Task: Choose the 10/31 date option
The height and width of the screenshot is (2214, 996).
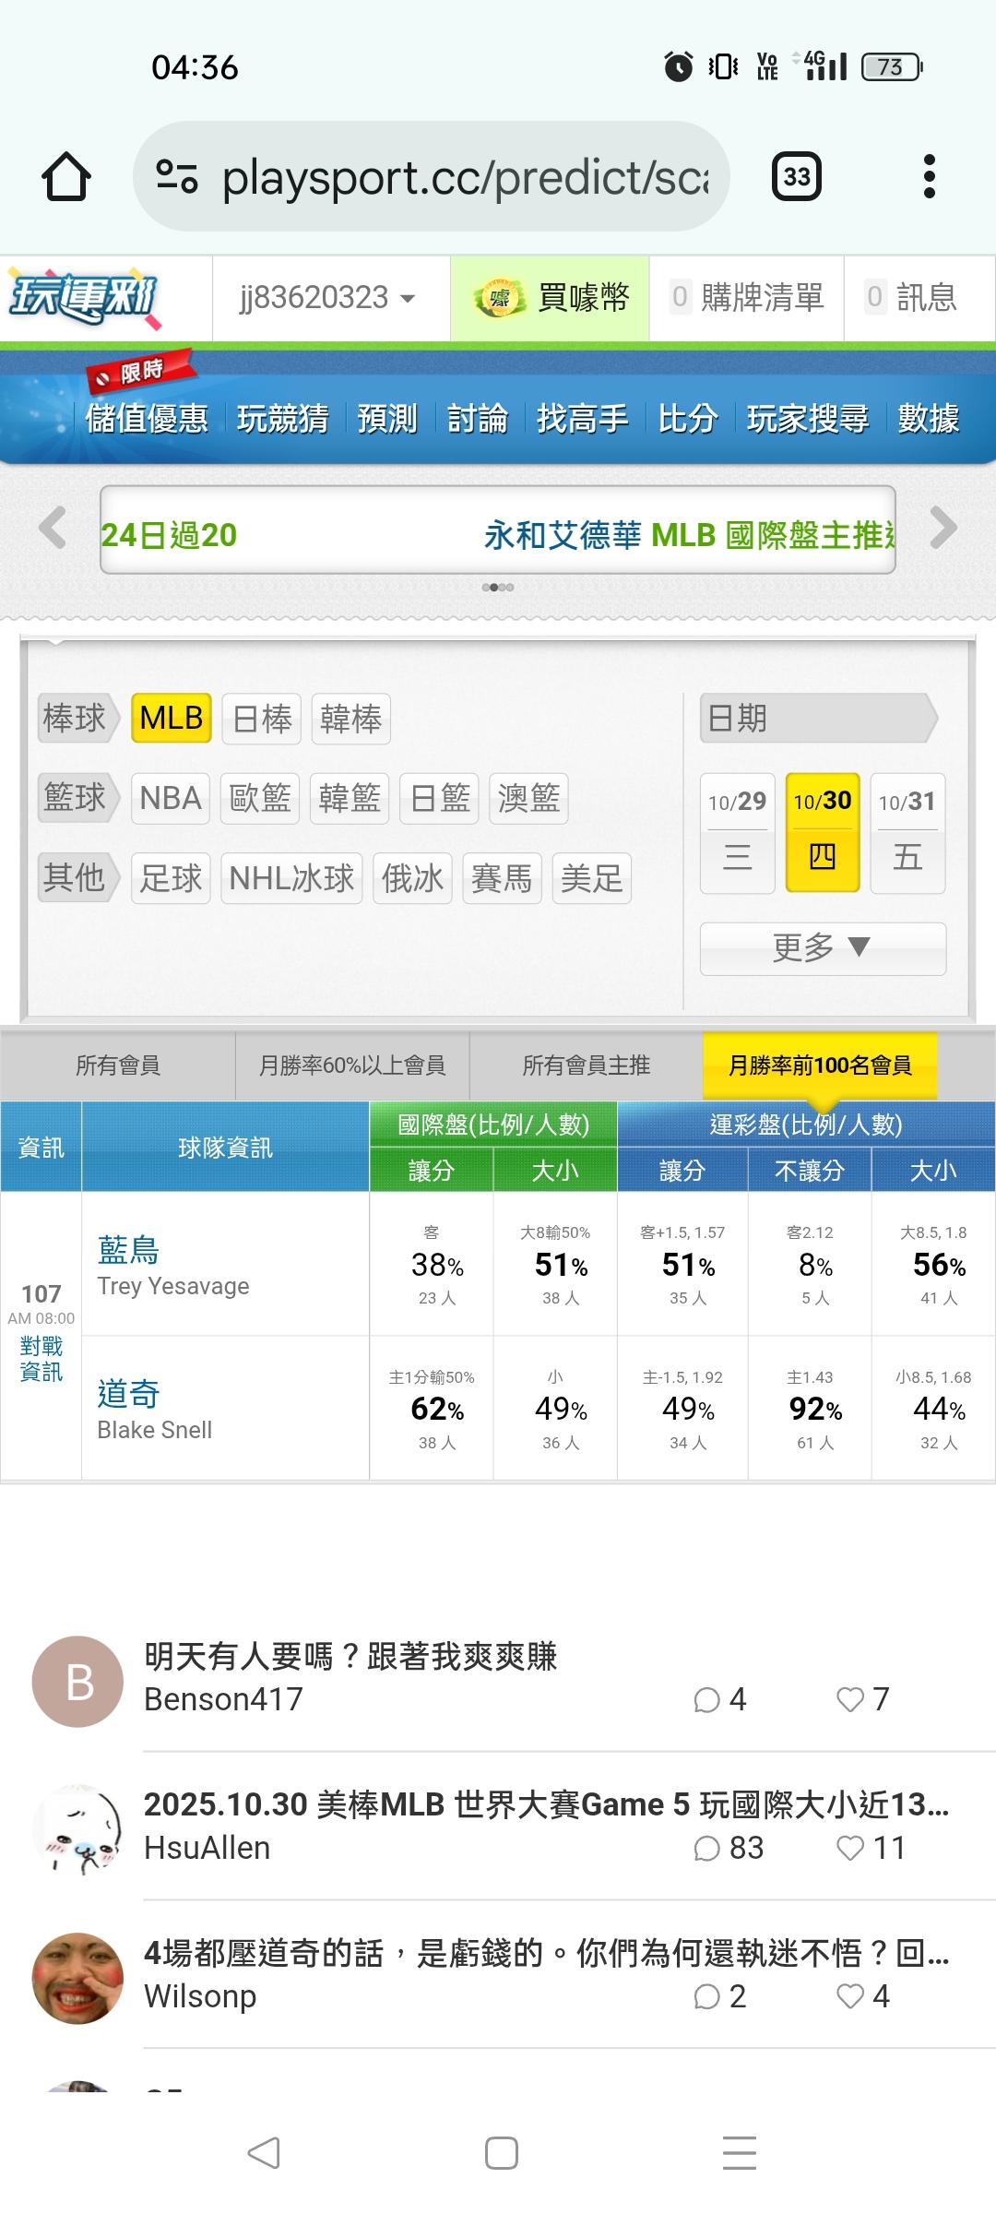Action: pyautogui.click(x=907, y=832)
